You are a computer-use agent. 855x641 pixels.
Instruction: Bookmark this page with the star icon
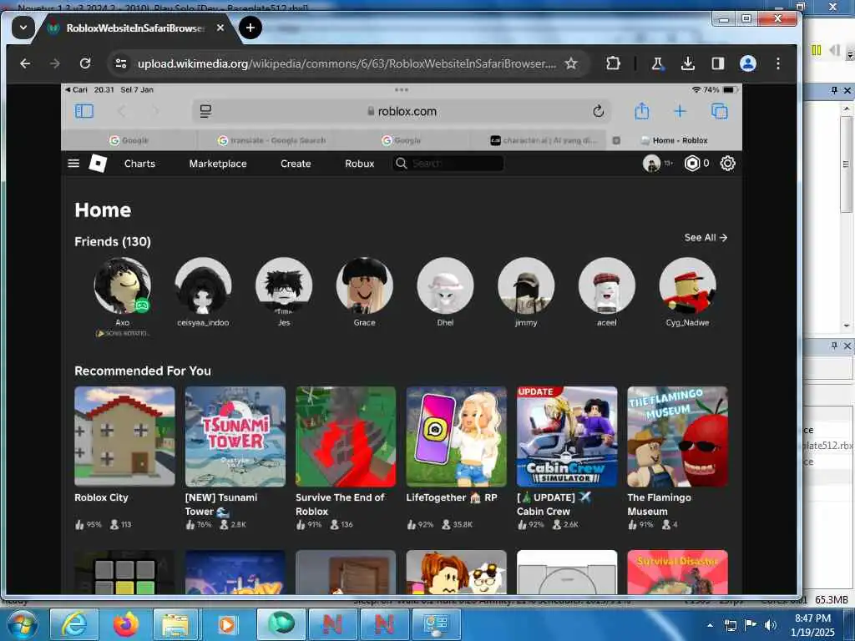point(571,63)
